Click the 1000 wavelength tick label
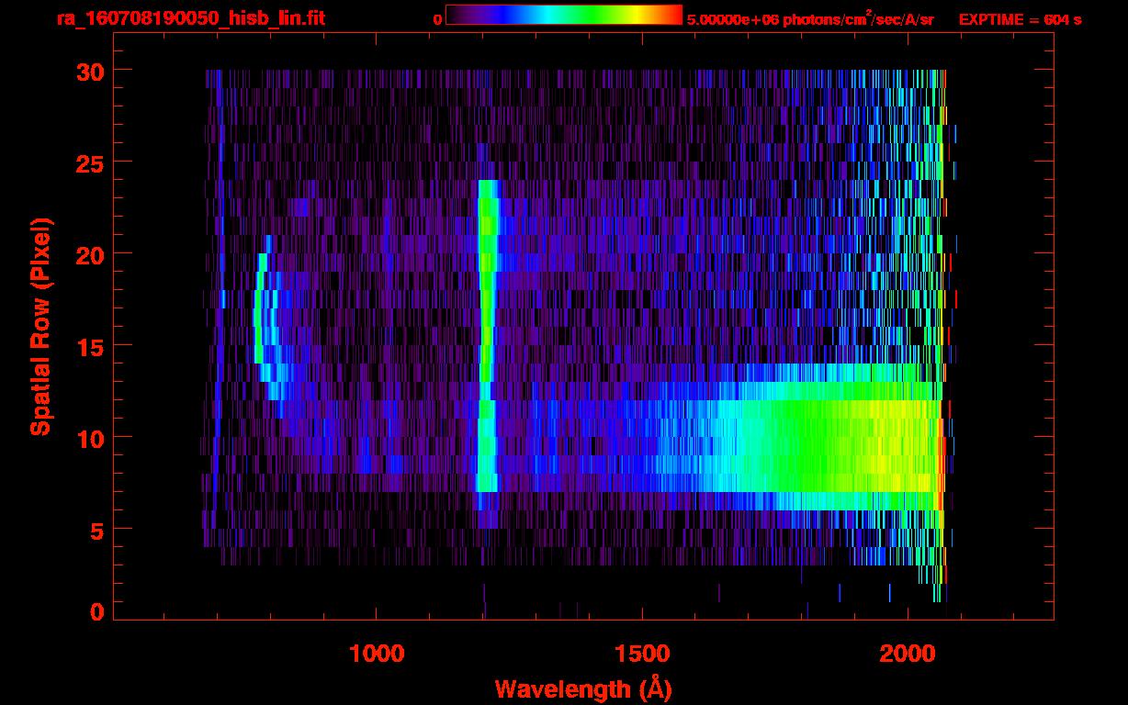The width and height of the screenshot is (1128, 705). tap(377, 654)
